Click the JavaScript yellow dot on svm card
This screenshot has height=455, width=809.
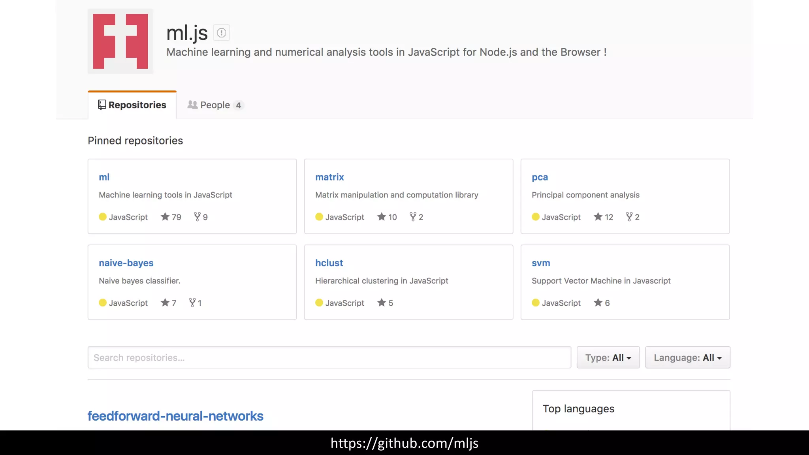536,303
